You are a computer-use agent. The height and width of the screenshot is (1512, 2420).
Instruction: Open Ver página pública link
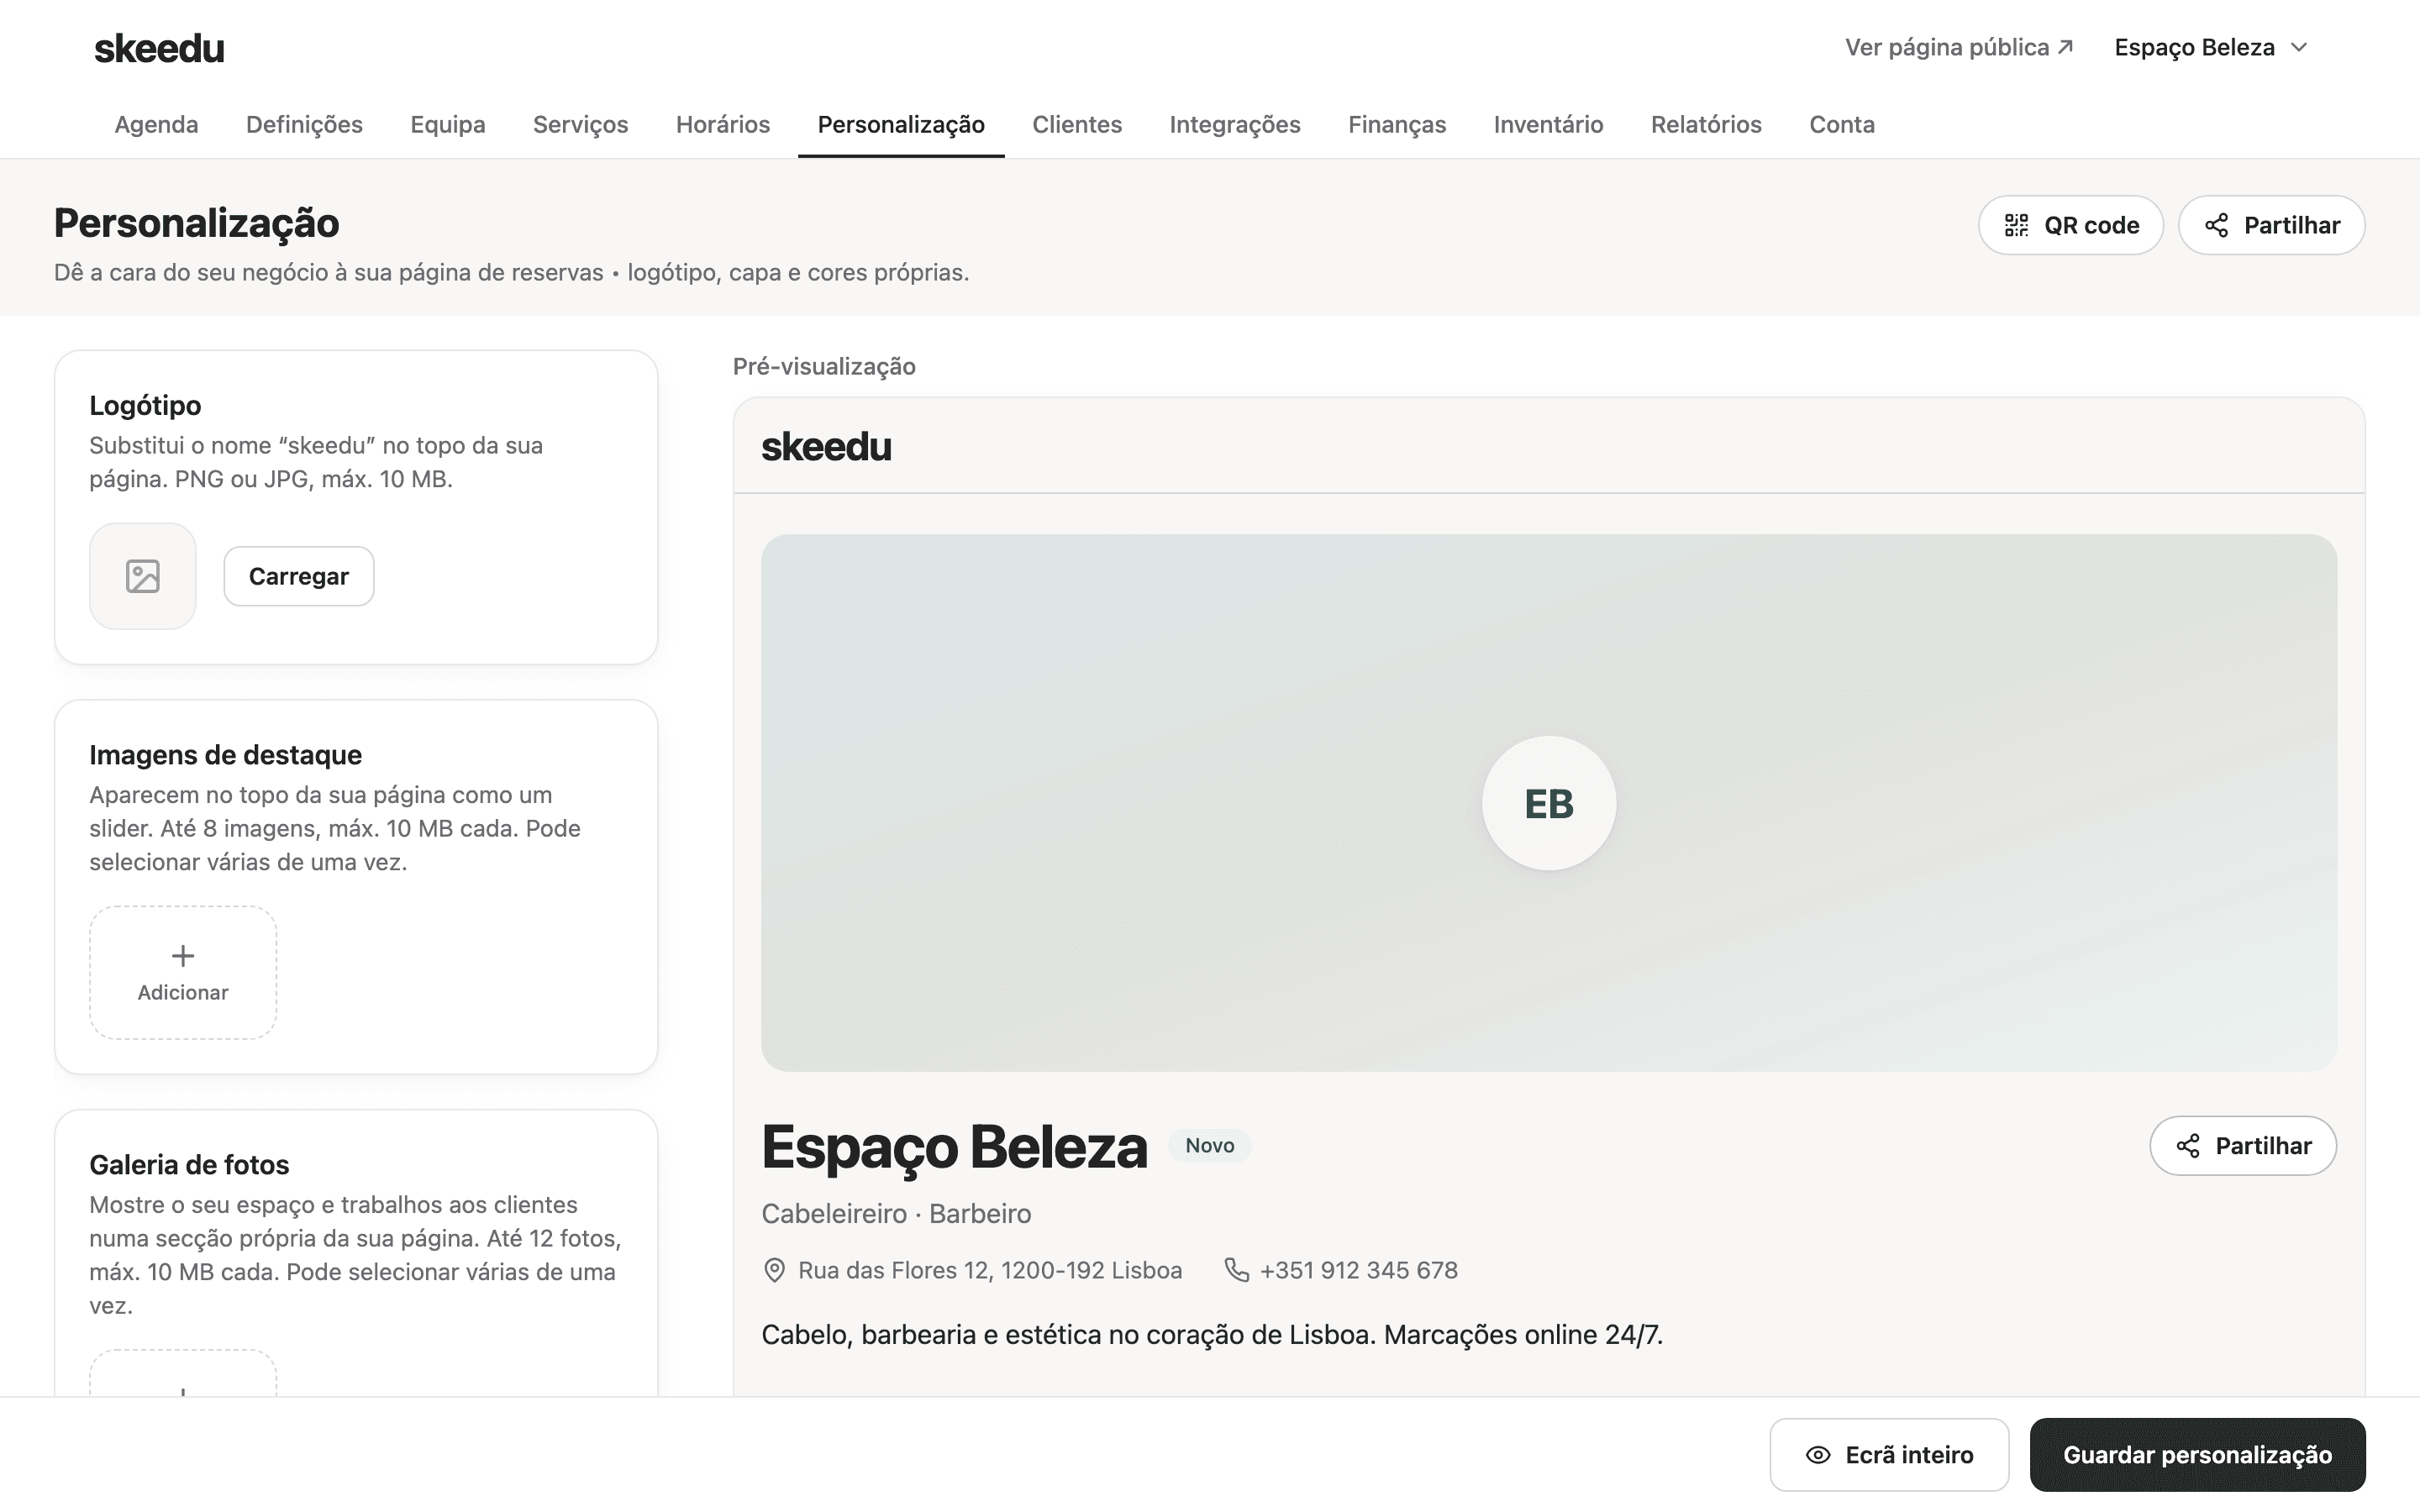pyautogui.click(x=1959, y=47)
